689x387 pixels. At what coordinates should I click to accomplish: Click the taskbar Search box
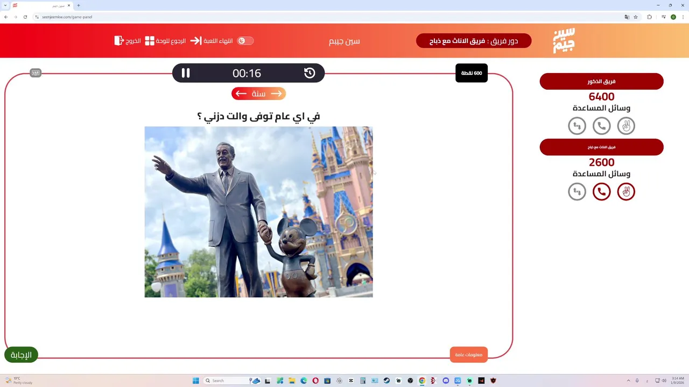pyautogui.click(x=231, y=381)
